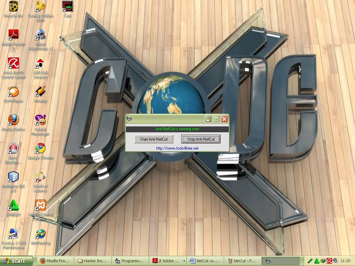Click the rightmost tray icon beside the clock
The width and height of the screenshot is (355, 266).
[335, 261]
